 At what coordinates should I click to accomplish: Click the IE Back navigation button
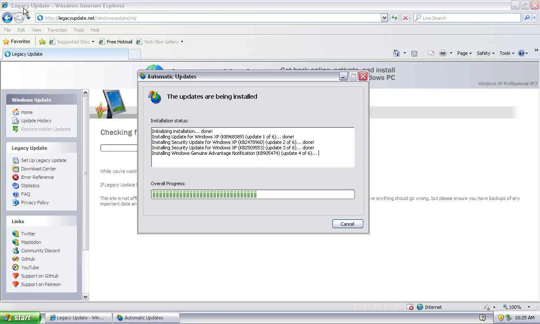7,18
